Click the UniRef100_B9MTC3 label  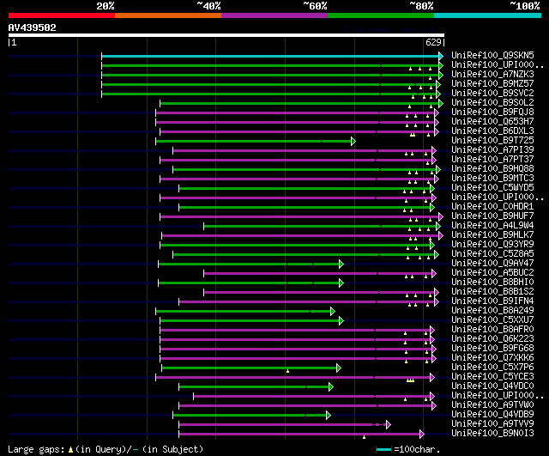[492, 178]
